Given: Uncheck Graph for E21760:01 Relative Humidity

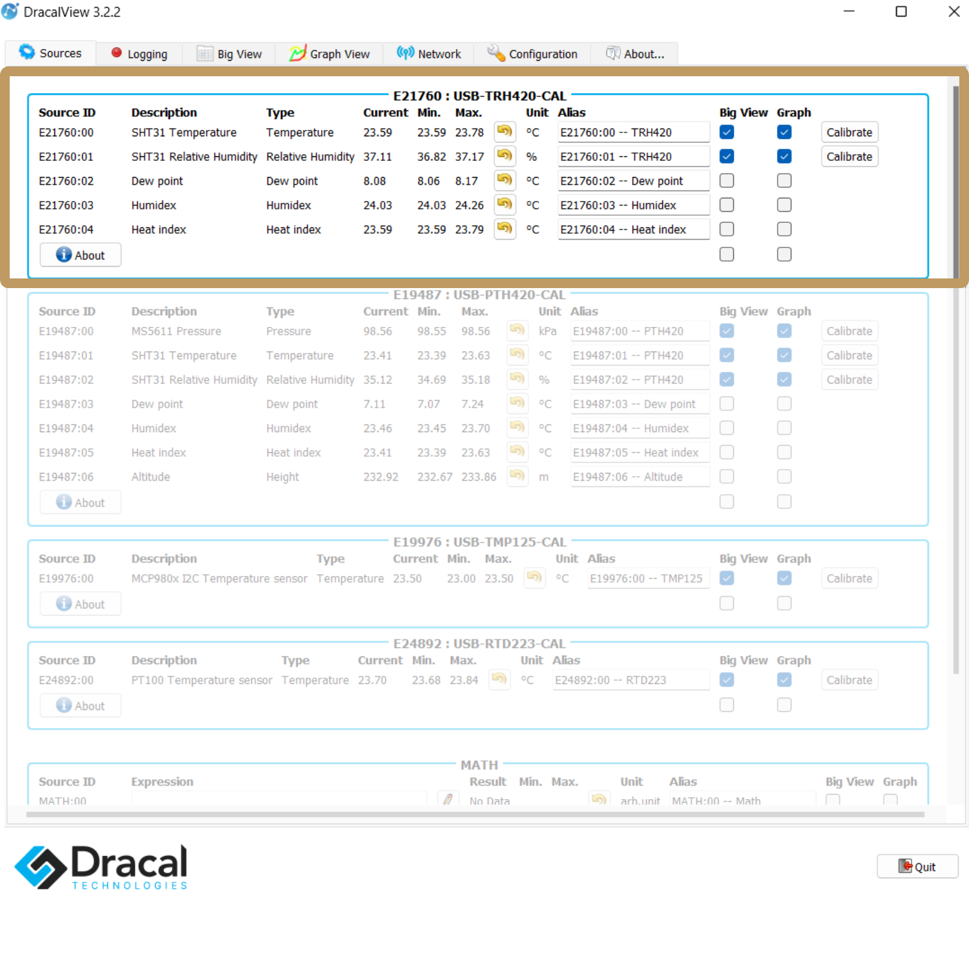Looking at the screenshot, I should pos(784,156).
